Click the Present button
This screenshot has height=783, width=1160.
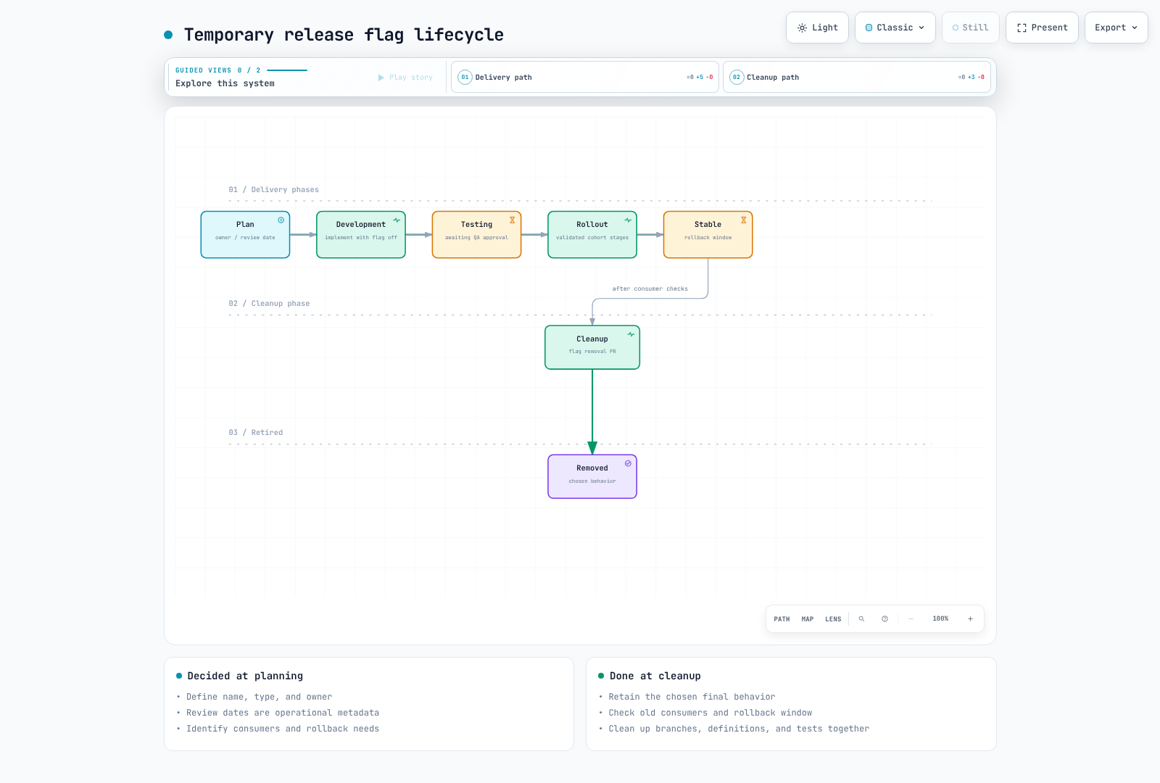(1042, 28)
